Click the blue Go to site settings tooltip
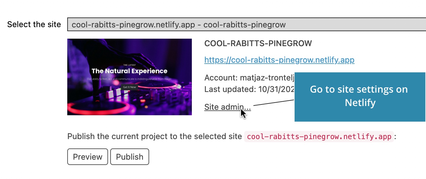 (x=360, y=97)
